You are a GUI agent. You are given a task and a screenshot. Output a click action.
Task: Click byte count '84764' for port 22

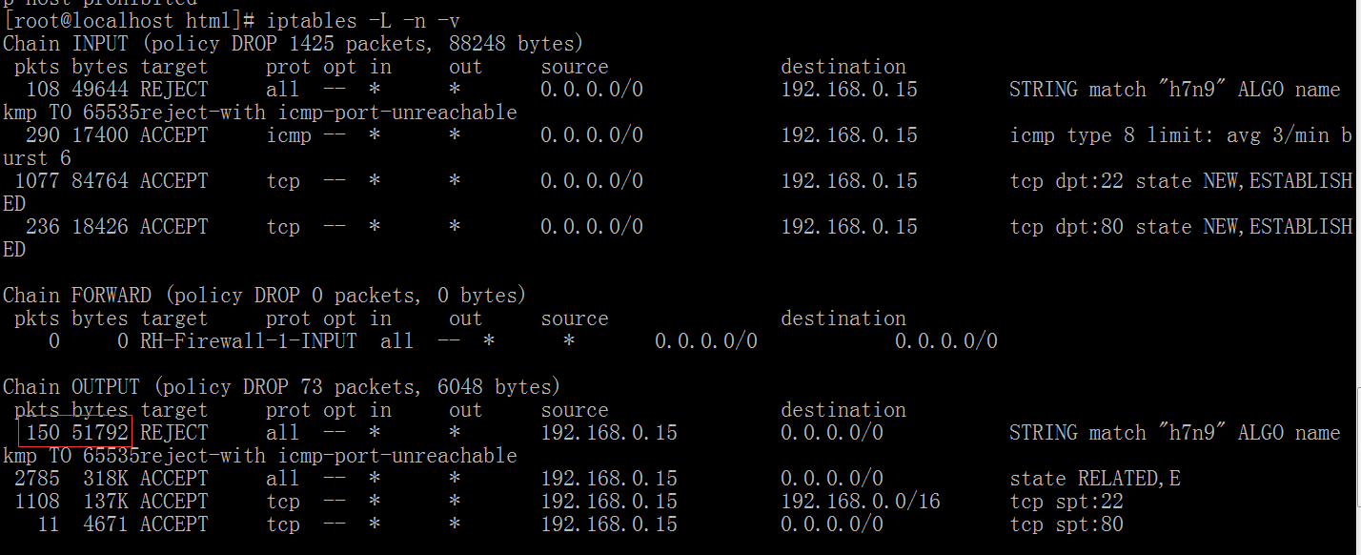click(100, 181)
